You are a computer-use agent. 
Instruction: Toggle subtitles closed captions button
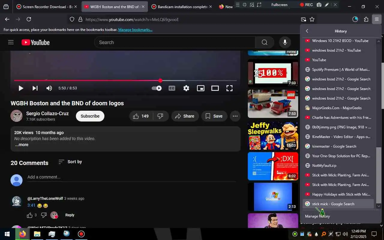[x=172, y=88]
